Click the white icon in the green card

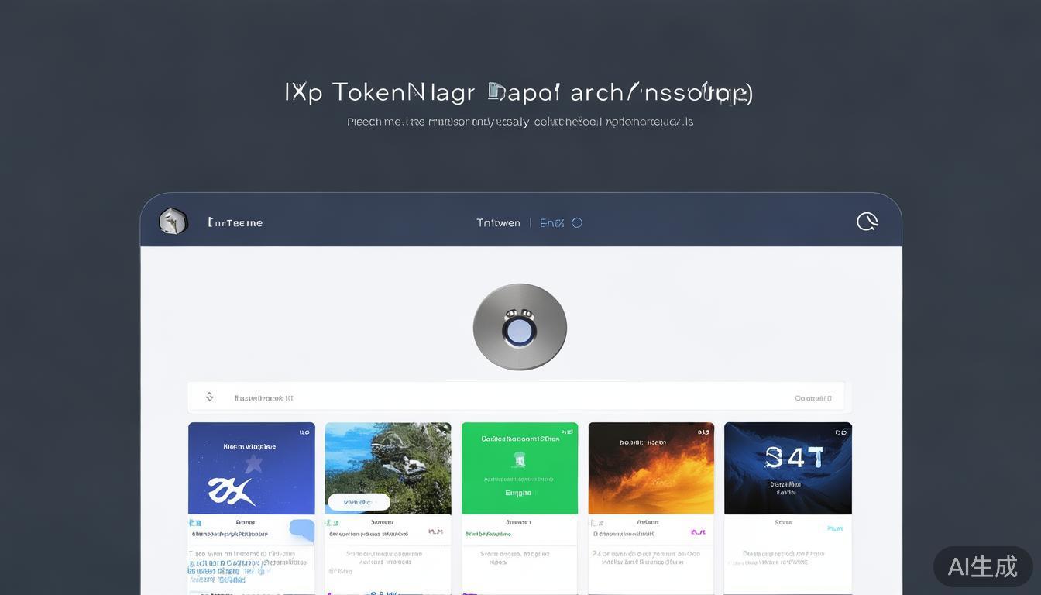[519, 460]
